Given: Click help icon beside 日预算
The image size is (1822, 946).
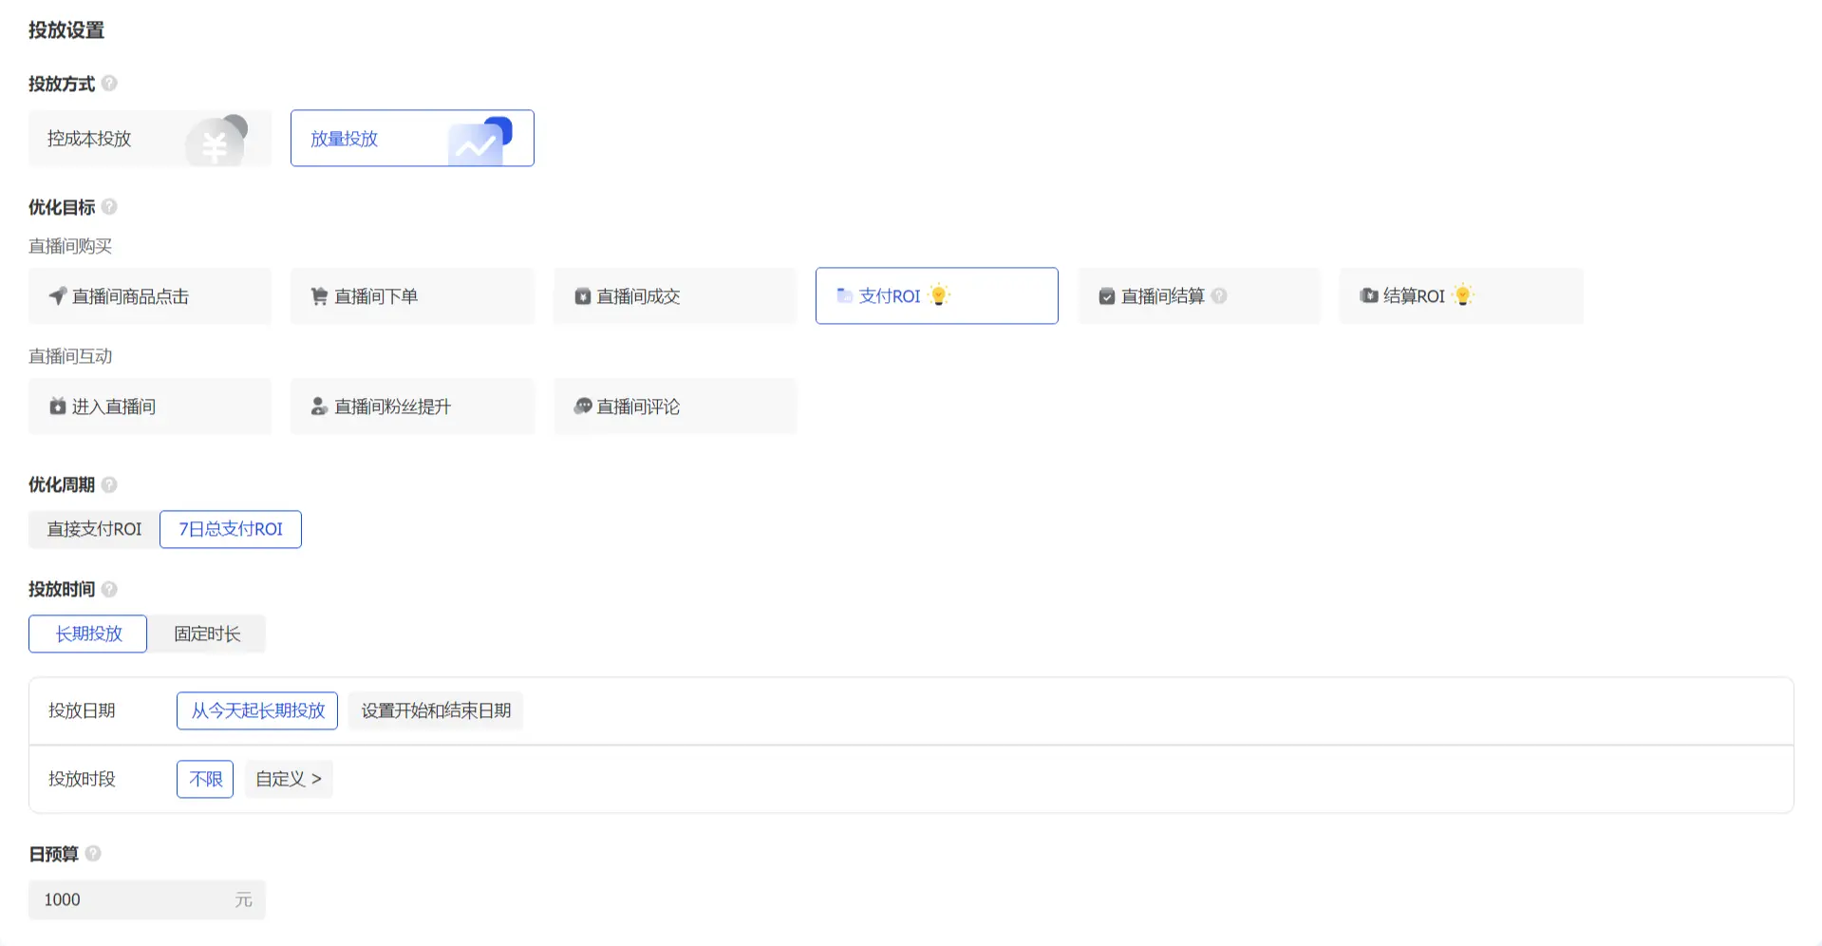Looking at the screenshot, I should click(x=93, y=854).
